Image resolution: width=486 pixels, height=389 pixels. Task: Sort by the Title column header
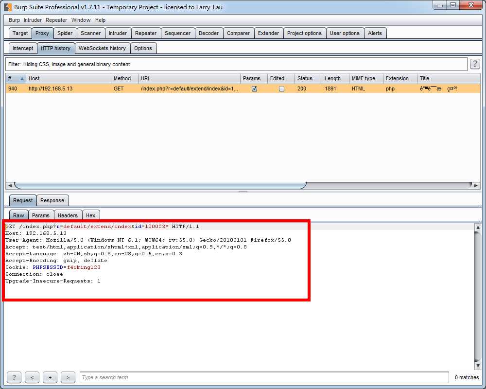click(449, 78)
